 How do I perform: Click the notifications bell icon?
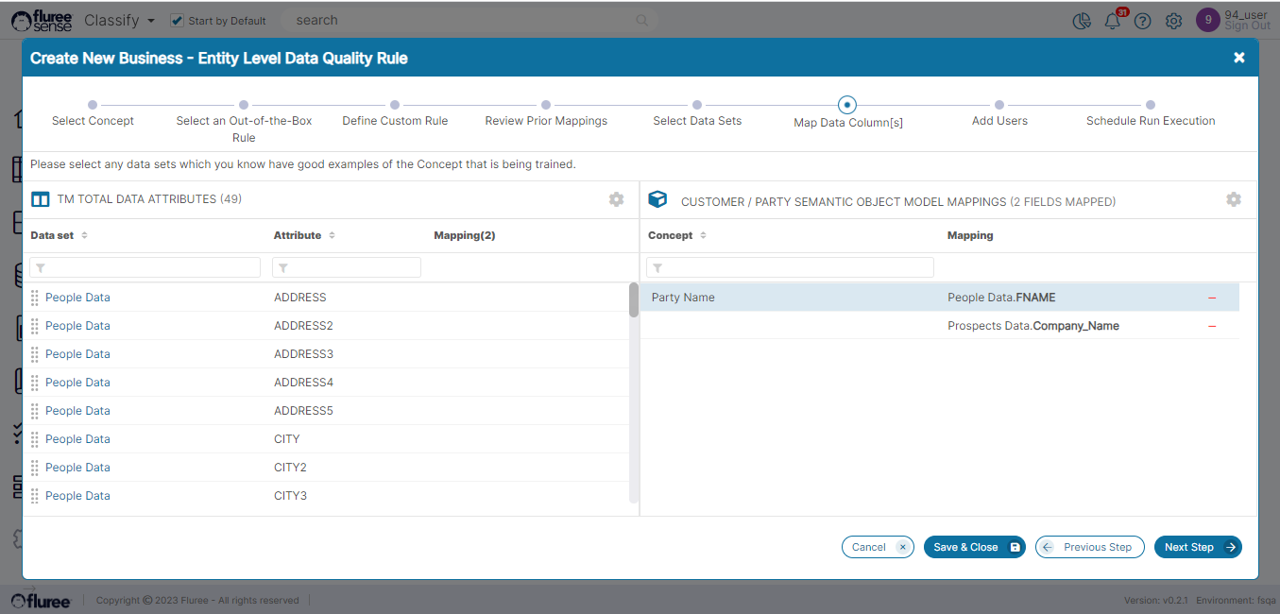point(1112,21)
